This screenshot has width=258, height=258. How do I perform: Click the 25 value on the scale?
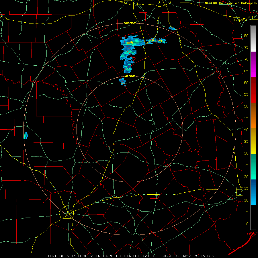click(246, 165)
